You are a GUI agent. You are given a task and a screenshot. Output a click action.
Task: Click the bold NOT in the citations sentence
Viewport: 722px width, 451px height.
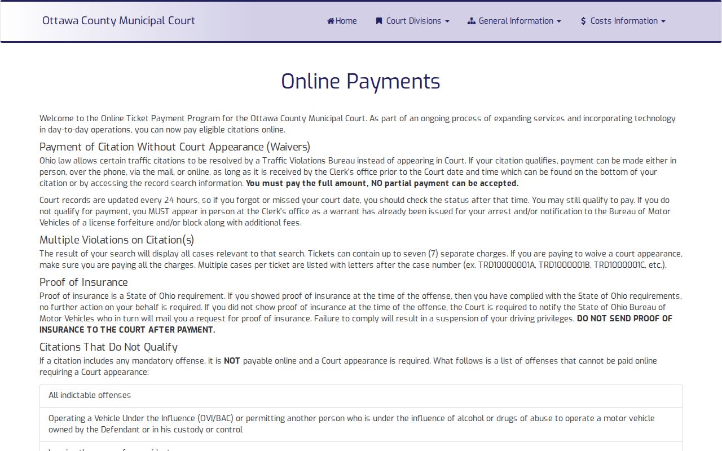click(232, 361)
